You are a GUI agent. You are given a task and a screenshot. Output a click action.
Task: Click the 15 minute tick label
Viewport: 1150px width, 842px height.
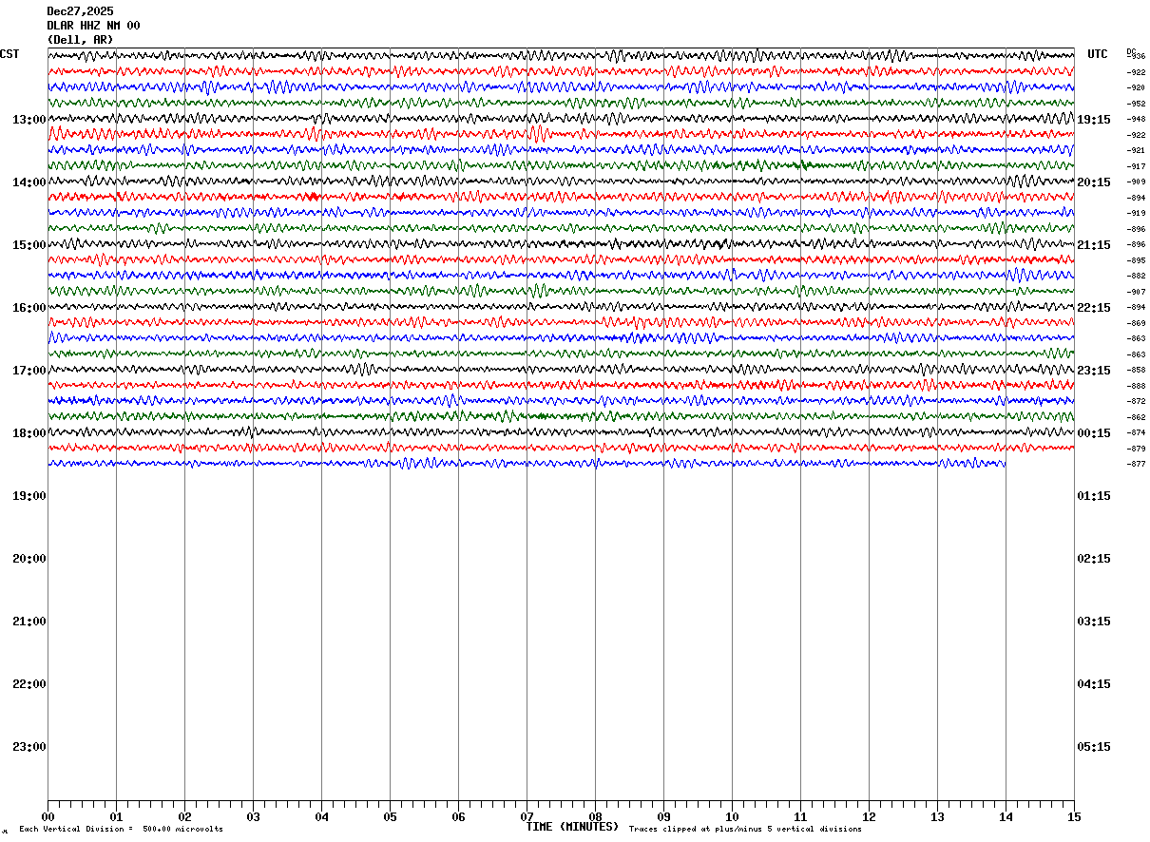click(x=1074, y=817)
